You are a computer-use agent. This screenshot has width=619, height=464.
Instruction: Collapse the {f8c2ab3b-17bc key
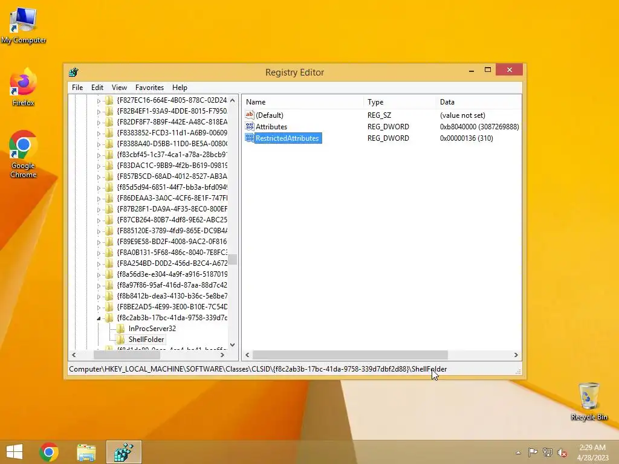[x=99, y=318]
